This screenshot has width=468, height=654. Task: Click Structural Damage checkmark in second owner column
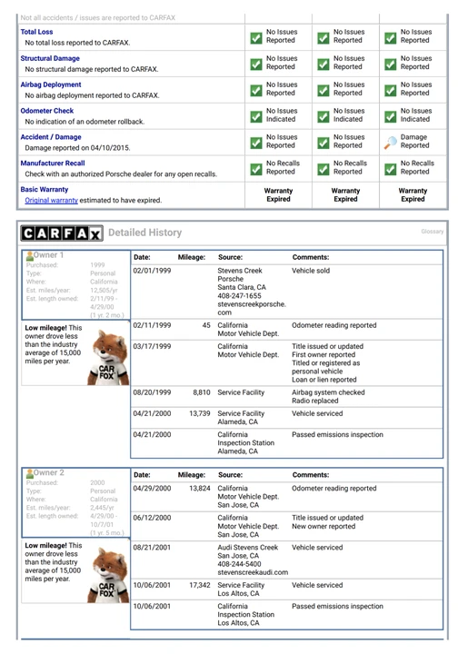pos(324,64)
